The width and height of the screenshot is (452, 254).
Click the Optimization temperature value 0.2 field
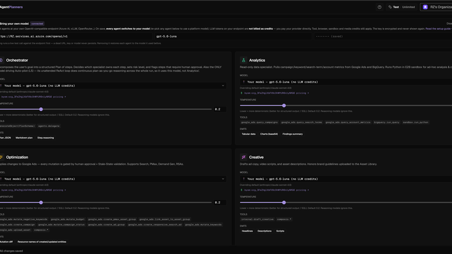tap(220, 202)
